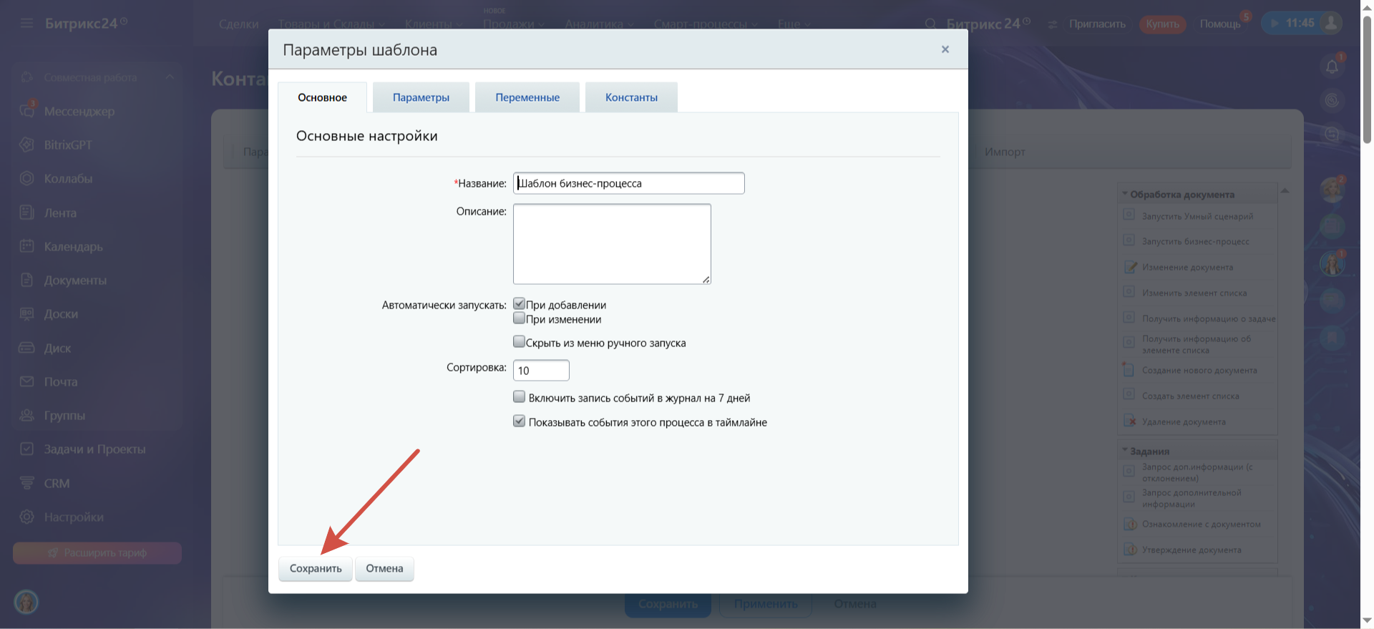
Task: Click the Отмена button in dialog
Action: tap(384, 568)
